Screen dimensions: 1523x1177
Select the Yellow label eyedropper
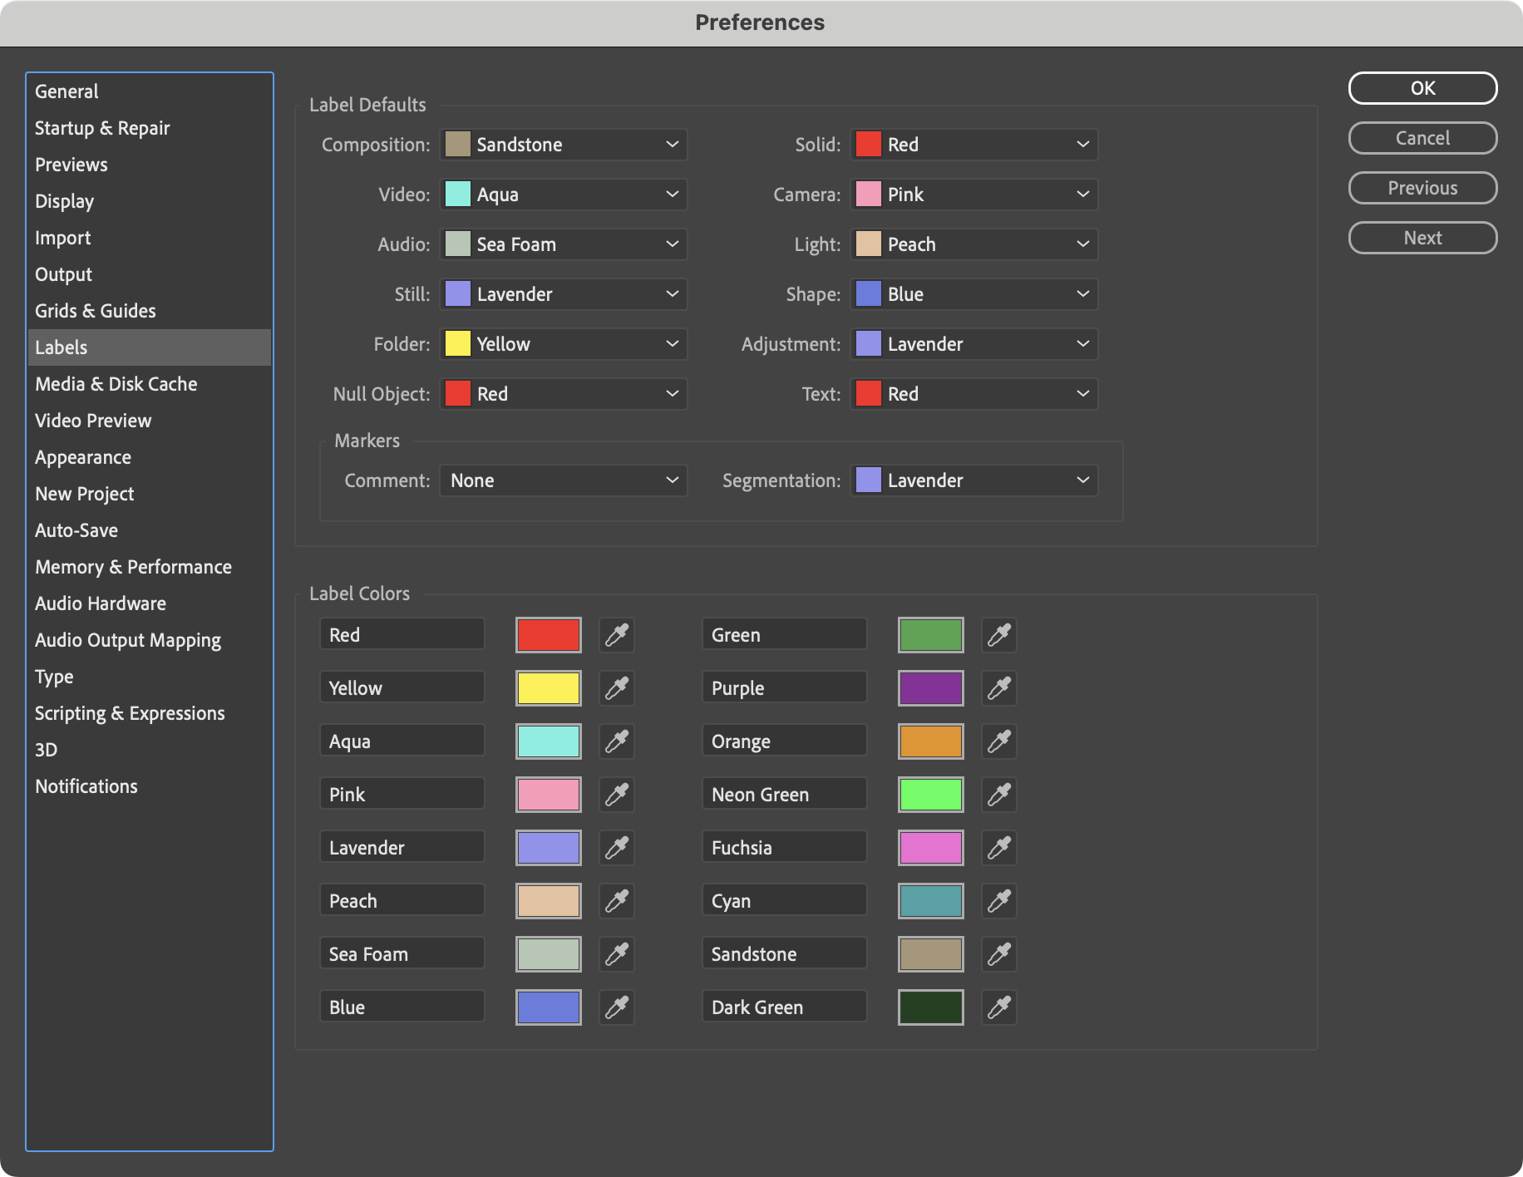617,687
